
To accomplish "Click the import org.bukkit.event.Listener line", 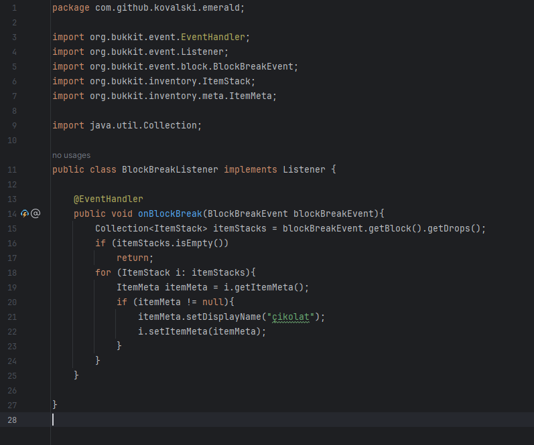I will (140, 52).
